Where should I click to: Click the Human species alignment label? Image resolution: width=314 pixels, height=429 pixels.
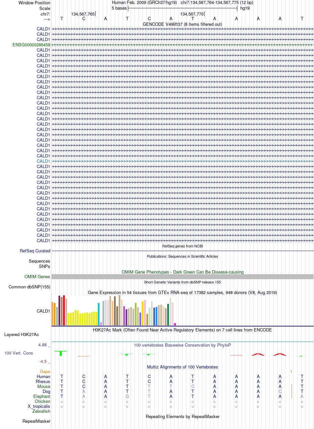(44, 377)
